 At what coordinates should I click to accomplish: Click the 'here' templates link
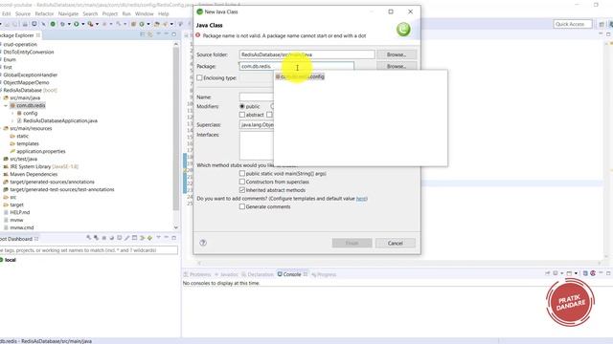pyautogui.click(x=361, y=199)
